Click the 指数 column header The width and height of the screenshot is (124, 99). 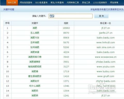[66, 23]
